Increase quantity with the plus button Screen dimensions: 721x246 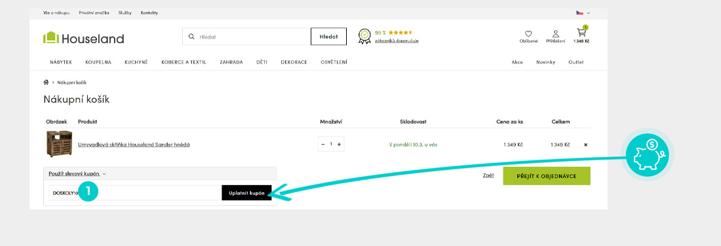[x=339, y=144]
